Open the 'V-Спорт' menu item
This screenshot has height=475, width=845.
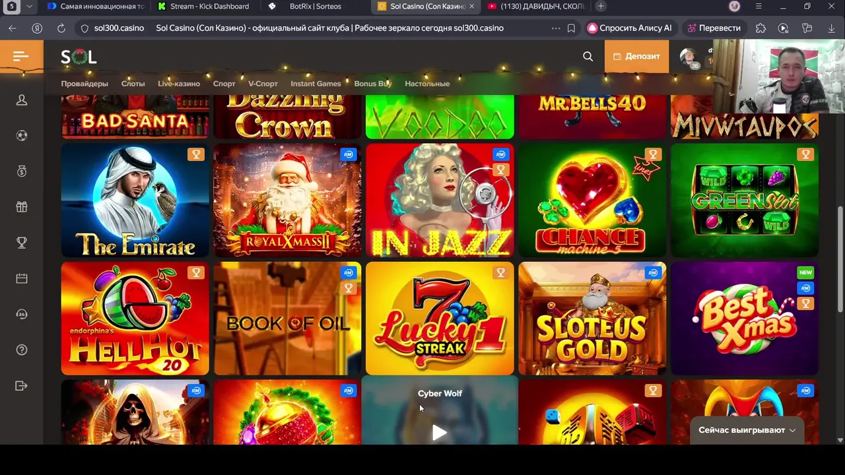pos(263,84)
